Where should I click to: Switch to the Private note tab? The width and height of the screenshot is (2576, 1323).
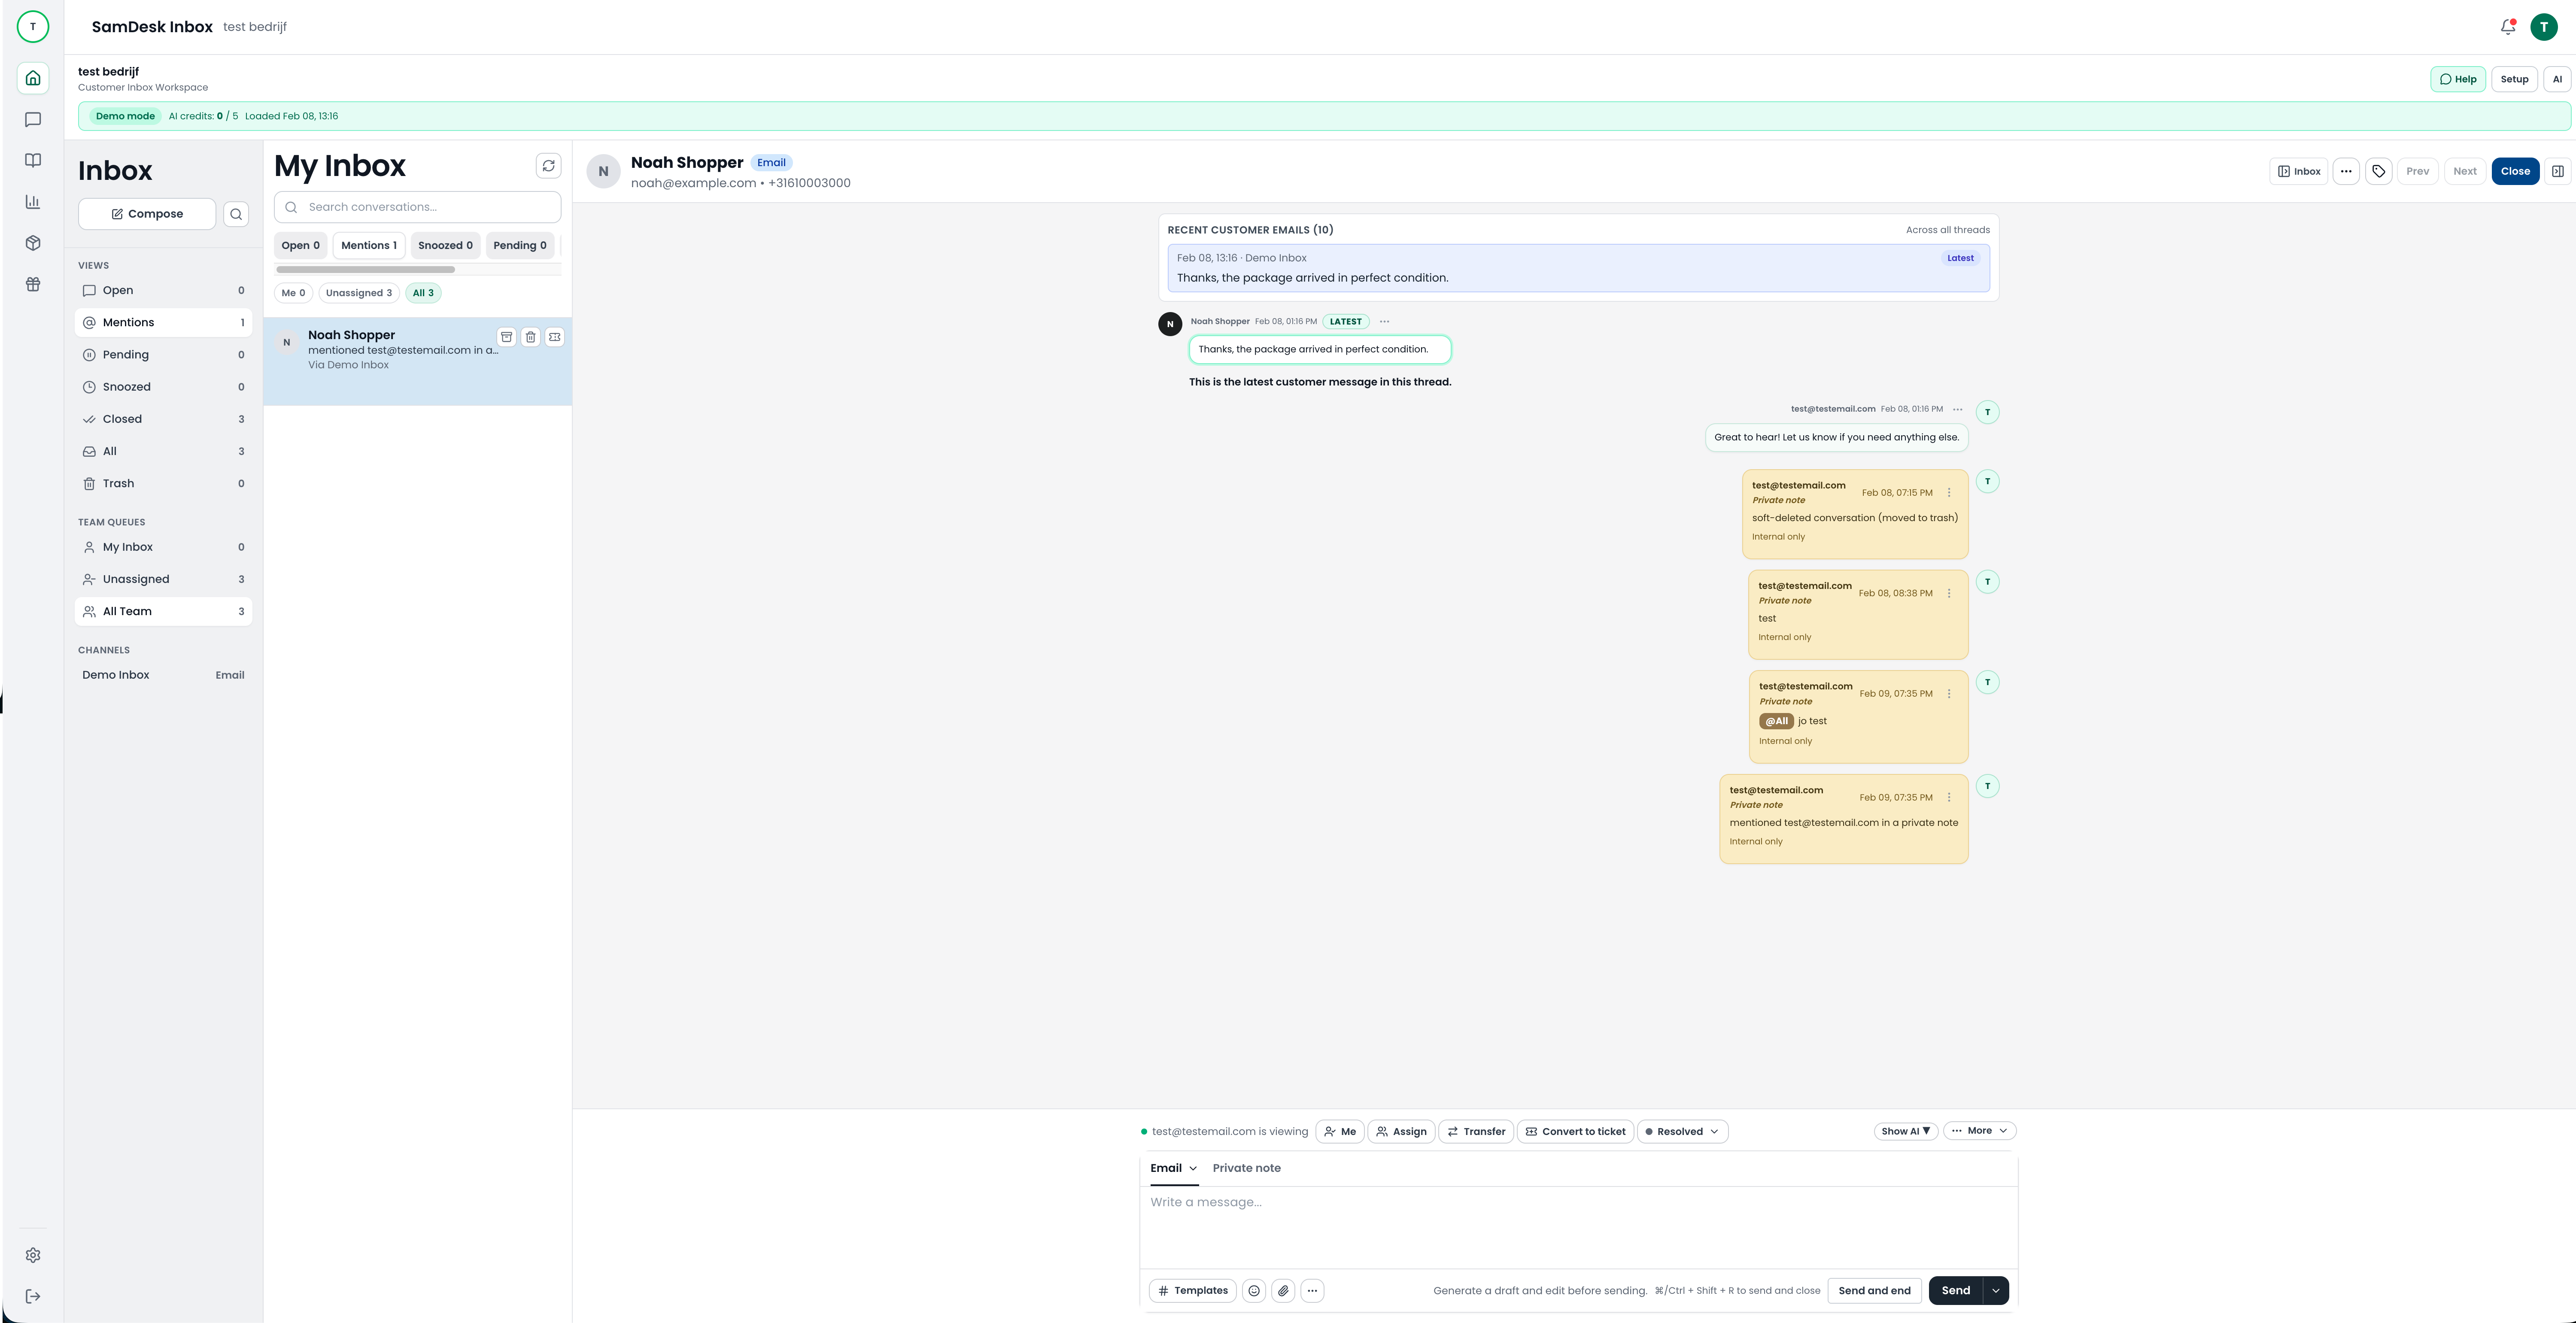click(x=1247, y=1168)
